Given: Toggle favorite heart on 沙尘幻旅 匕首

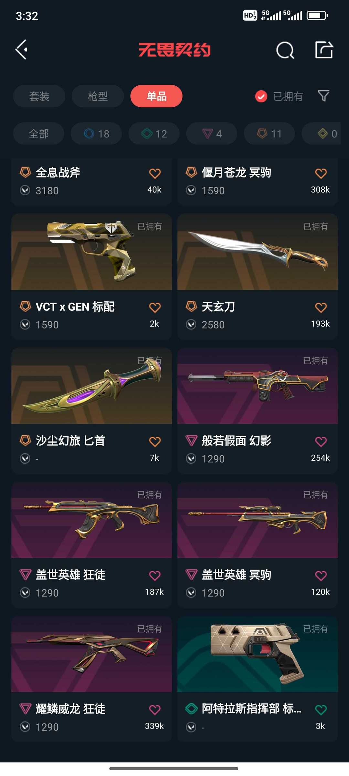Looking at the screenshot, I should pos(155,441).
